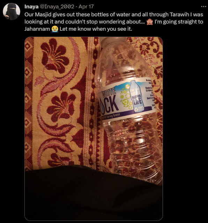Click the 100% recycle symbol on label
This screenshot has width=208, height=223.
pos(140,109)
